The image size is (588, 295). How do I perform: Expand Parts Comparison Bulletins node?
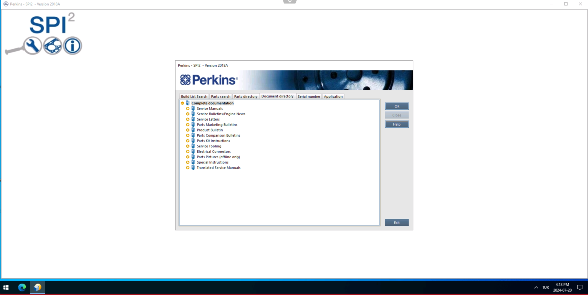188,135
